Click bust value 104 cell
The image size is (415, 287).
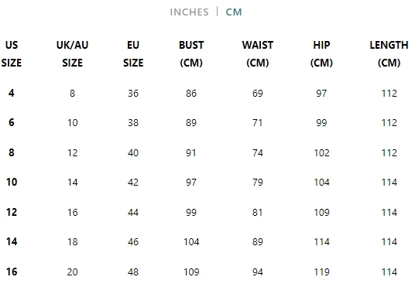[x=191, y=242]
